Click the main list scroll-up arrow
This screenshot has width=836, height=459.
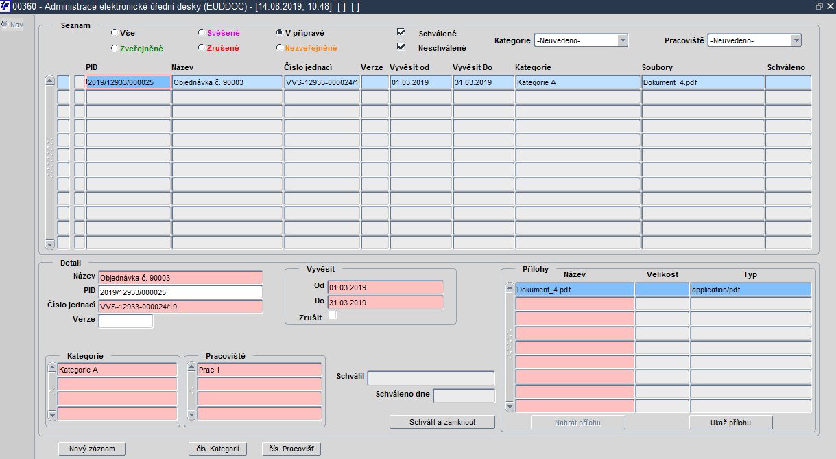click(x=49, y=80)
